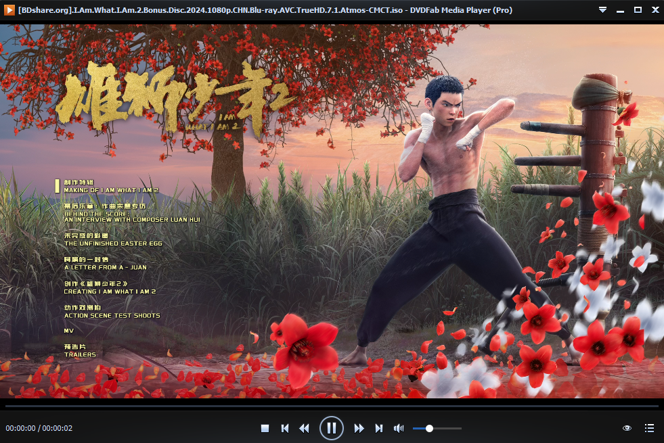Rewind the video

tap(304, 428)
